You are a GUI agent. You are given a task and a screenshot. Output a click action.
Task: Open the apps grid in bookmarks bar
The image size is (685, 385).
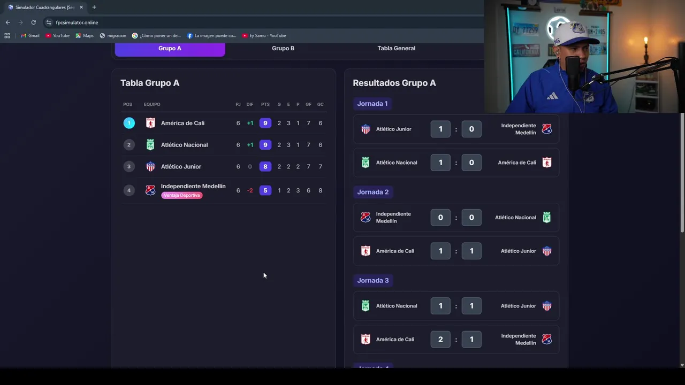coord(7,36)
